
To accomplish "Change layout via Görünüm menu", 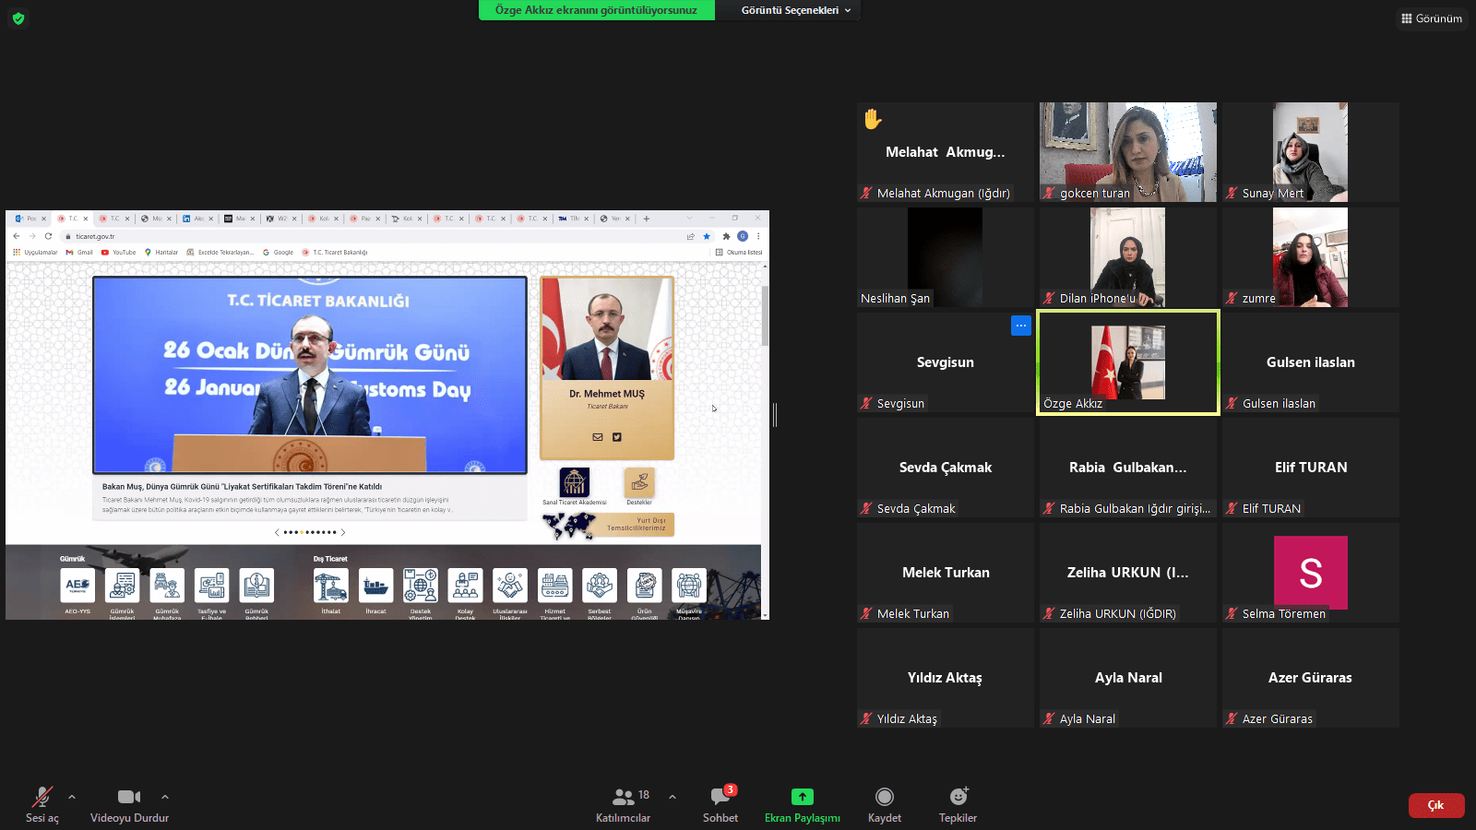I will click(x=1431, y=18).
